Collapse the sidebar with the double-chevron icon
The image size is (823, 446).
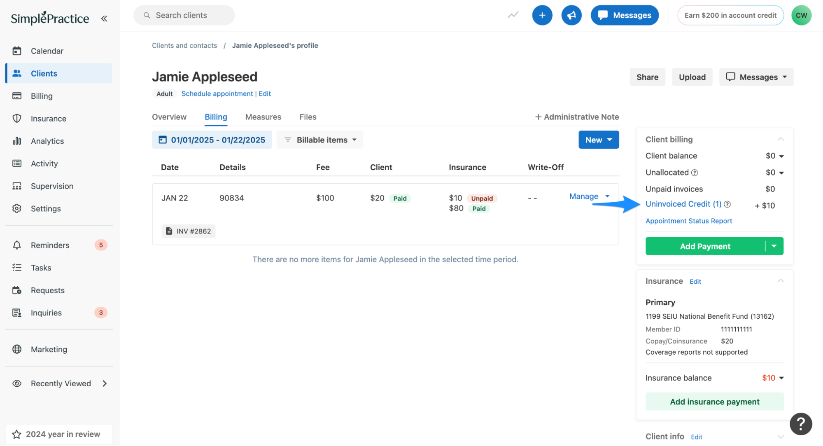tap(104, 19)
